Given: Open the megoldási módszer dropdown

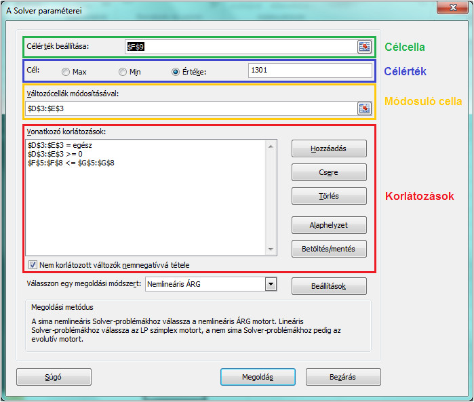Looking at the screenshot, I should coord(271,284).
